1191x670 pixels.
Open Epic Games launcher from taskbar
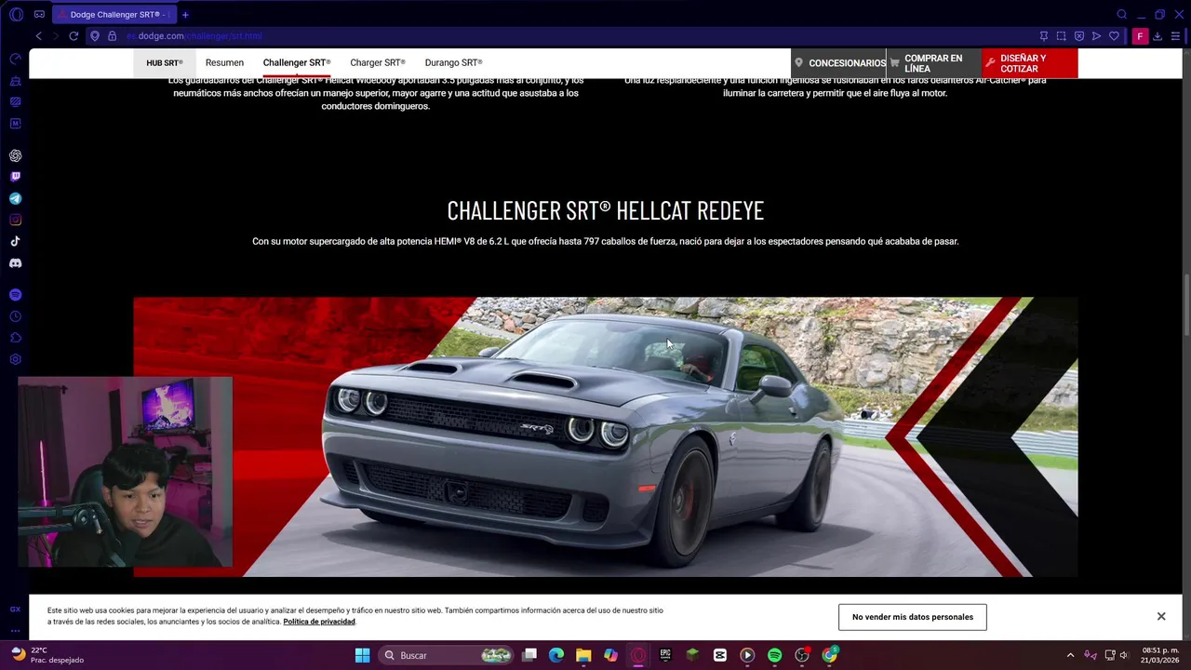click(x=665, y=655)
